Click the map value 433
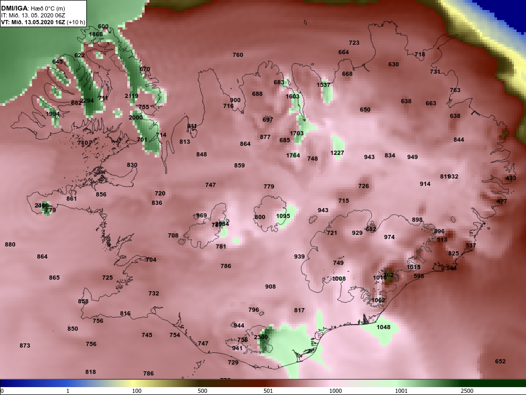The height and width of the screenshot is (395, 526). (x=511, y=178)
